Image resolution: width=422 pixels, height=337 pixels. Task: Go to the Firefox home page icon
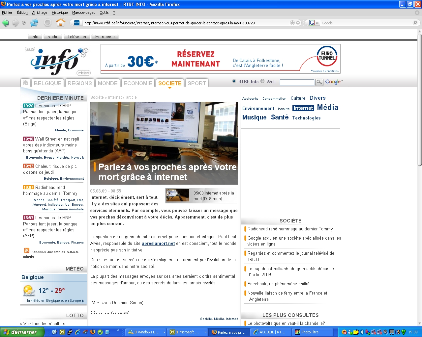pos(60,22)
